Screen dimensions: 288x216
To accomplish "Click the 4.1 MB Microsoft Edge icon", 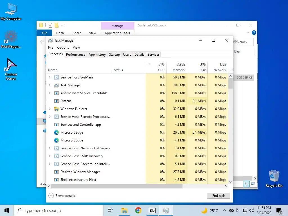I will point(56,140).
